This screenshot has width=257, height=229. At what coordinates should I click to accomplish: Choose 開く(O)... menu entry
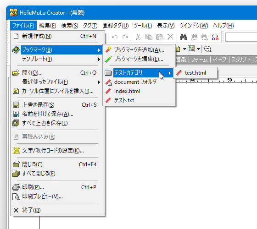(x=57, y=73)
